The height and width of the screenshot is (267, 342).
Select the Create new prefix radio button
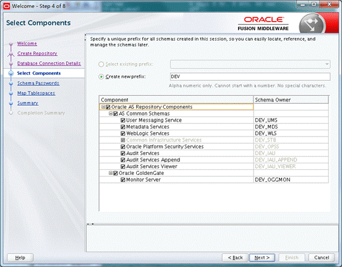click(x=101, y=77)
